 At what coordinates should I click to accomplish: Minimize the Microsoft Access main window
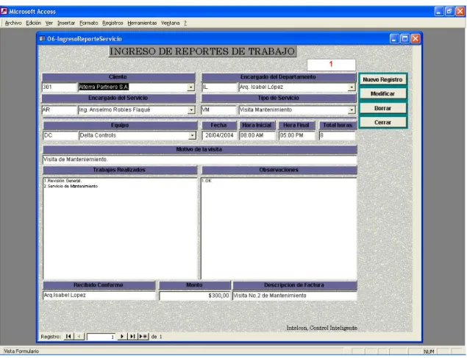439,11
